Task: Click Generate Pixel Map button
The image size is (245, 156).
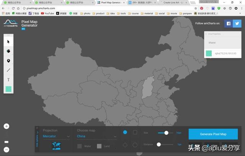Action: tap(213, 134)
